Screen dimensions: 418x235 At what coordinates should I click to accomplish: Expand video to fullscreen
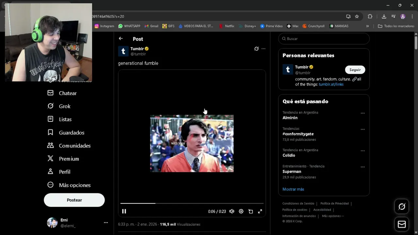click(x=260, y=211)
